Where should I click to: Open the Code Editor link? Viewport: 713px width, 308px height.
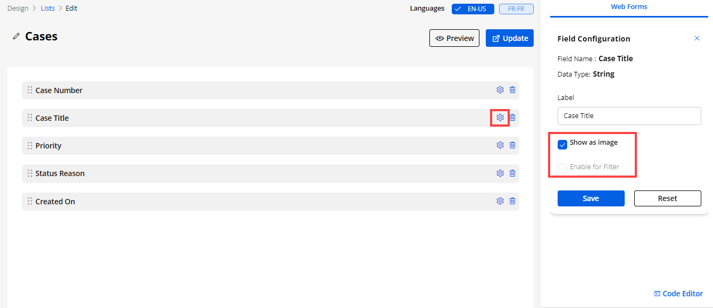pyautogui.click(x=678, y=294)
